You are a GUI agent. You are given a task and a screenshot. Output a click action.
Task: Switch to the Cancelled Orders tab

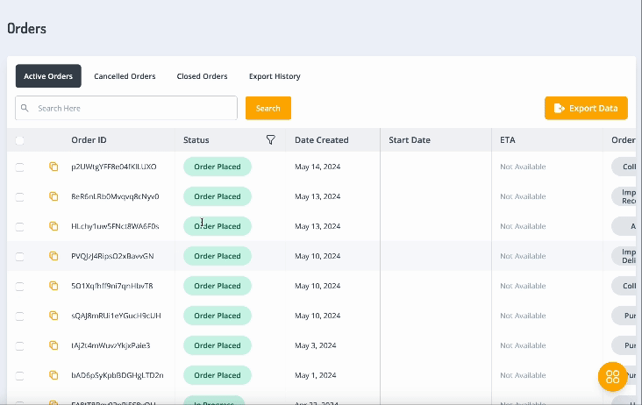click(x=125, y=76)
